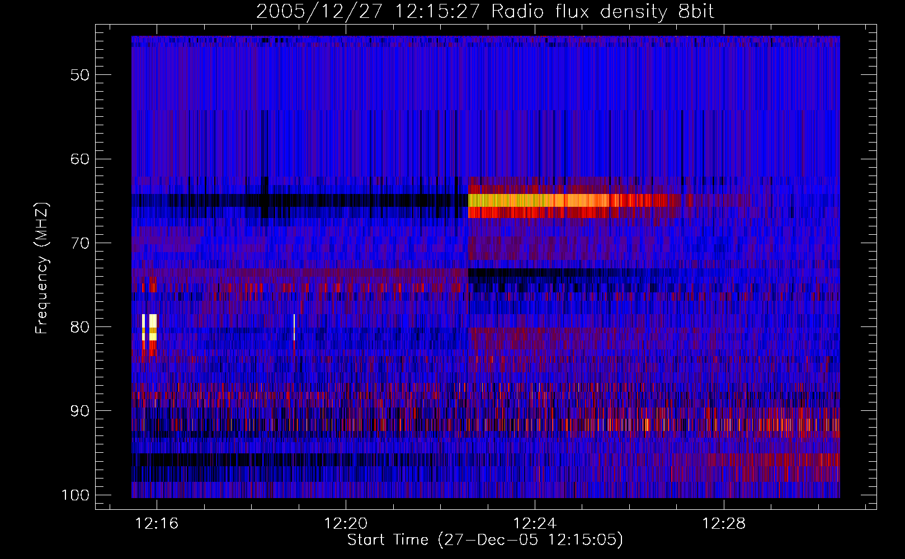Click the 12:20 time tick label
The height and width of the screenshot is (559, 905).
(346, 524)
